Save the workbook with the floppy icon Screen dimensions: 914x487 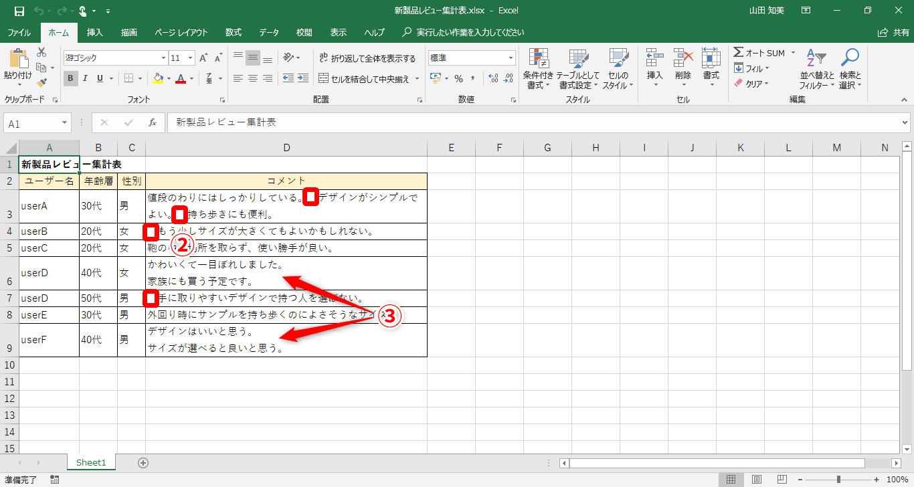point(19,11)
